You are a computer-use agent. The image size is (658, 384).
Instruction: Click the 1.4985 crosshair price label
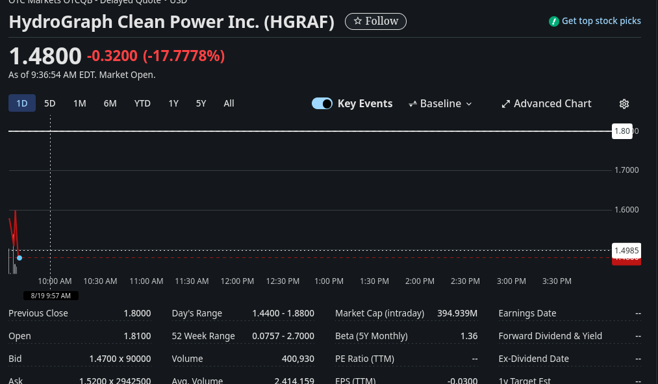pyautogui.click(x=626, y=251)
